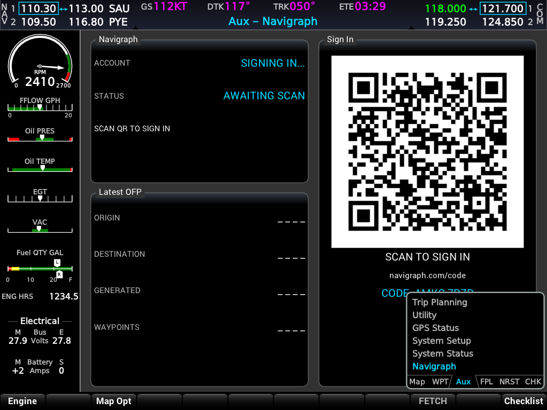Switch to the CHK page group tab

tap(533, 382)
